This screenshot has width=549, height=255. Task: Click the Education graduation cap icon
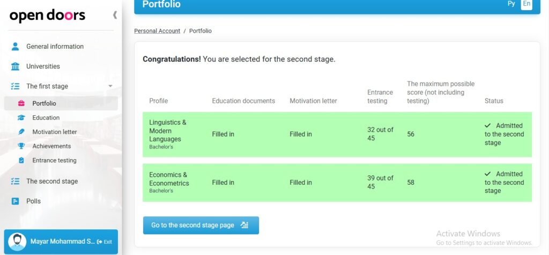(21, 118)
